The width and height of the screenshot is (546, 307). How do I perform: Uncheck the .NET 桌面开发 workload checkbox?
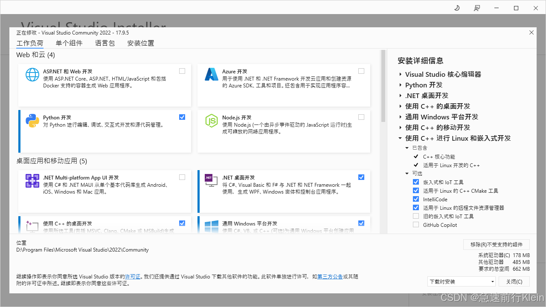pyautogui.click(x=361, y=177)
